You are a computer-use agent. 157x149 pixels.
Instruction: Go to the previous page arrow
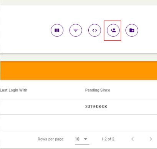coord(132,139)
